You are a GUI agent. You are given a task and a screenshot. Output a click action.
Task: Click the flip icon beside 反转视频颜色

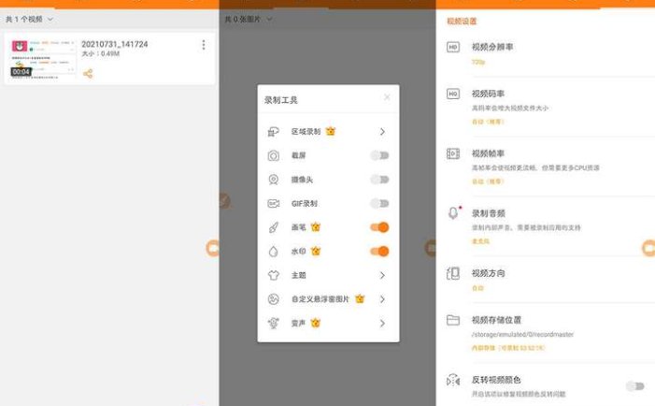453,380
